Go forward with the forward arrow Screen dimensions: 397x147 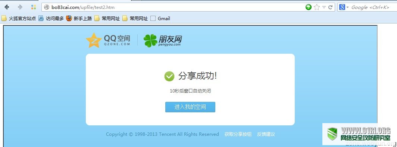click(20, 7)
